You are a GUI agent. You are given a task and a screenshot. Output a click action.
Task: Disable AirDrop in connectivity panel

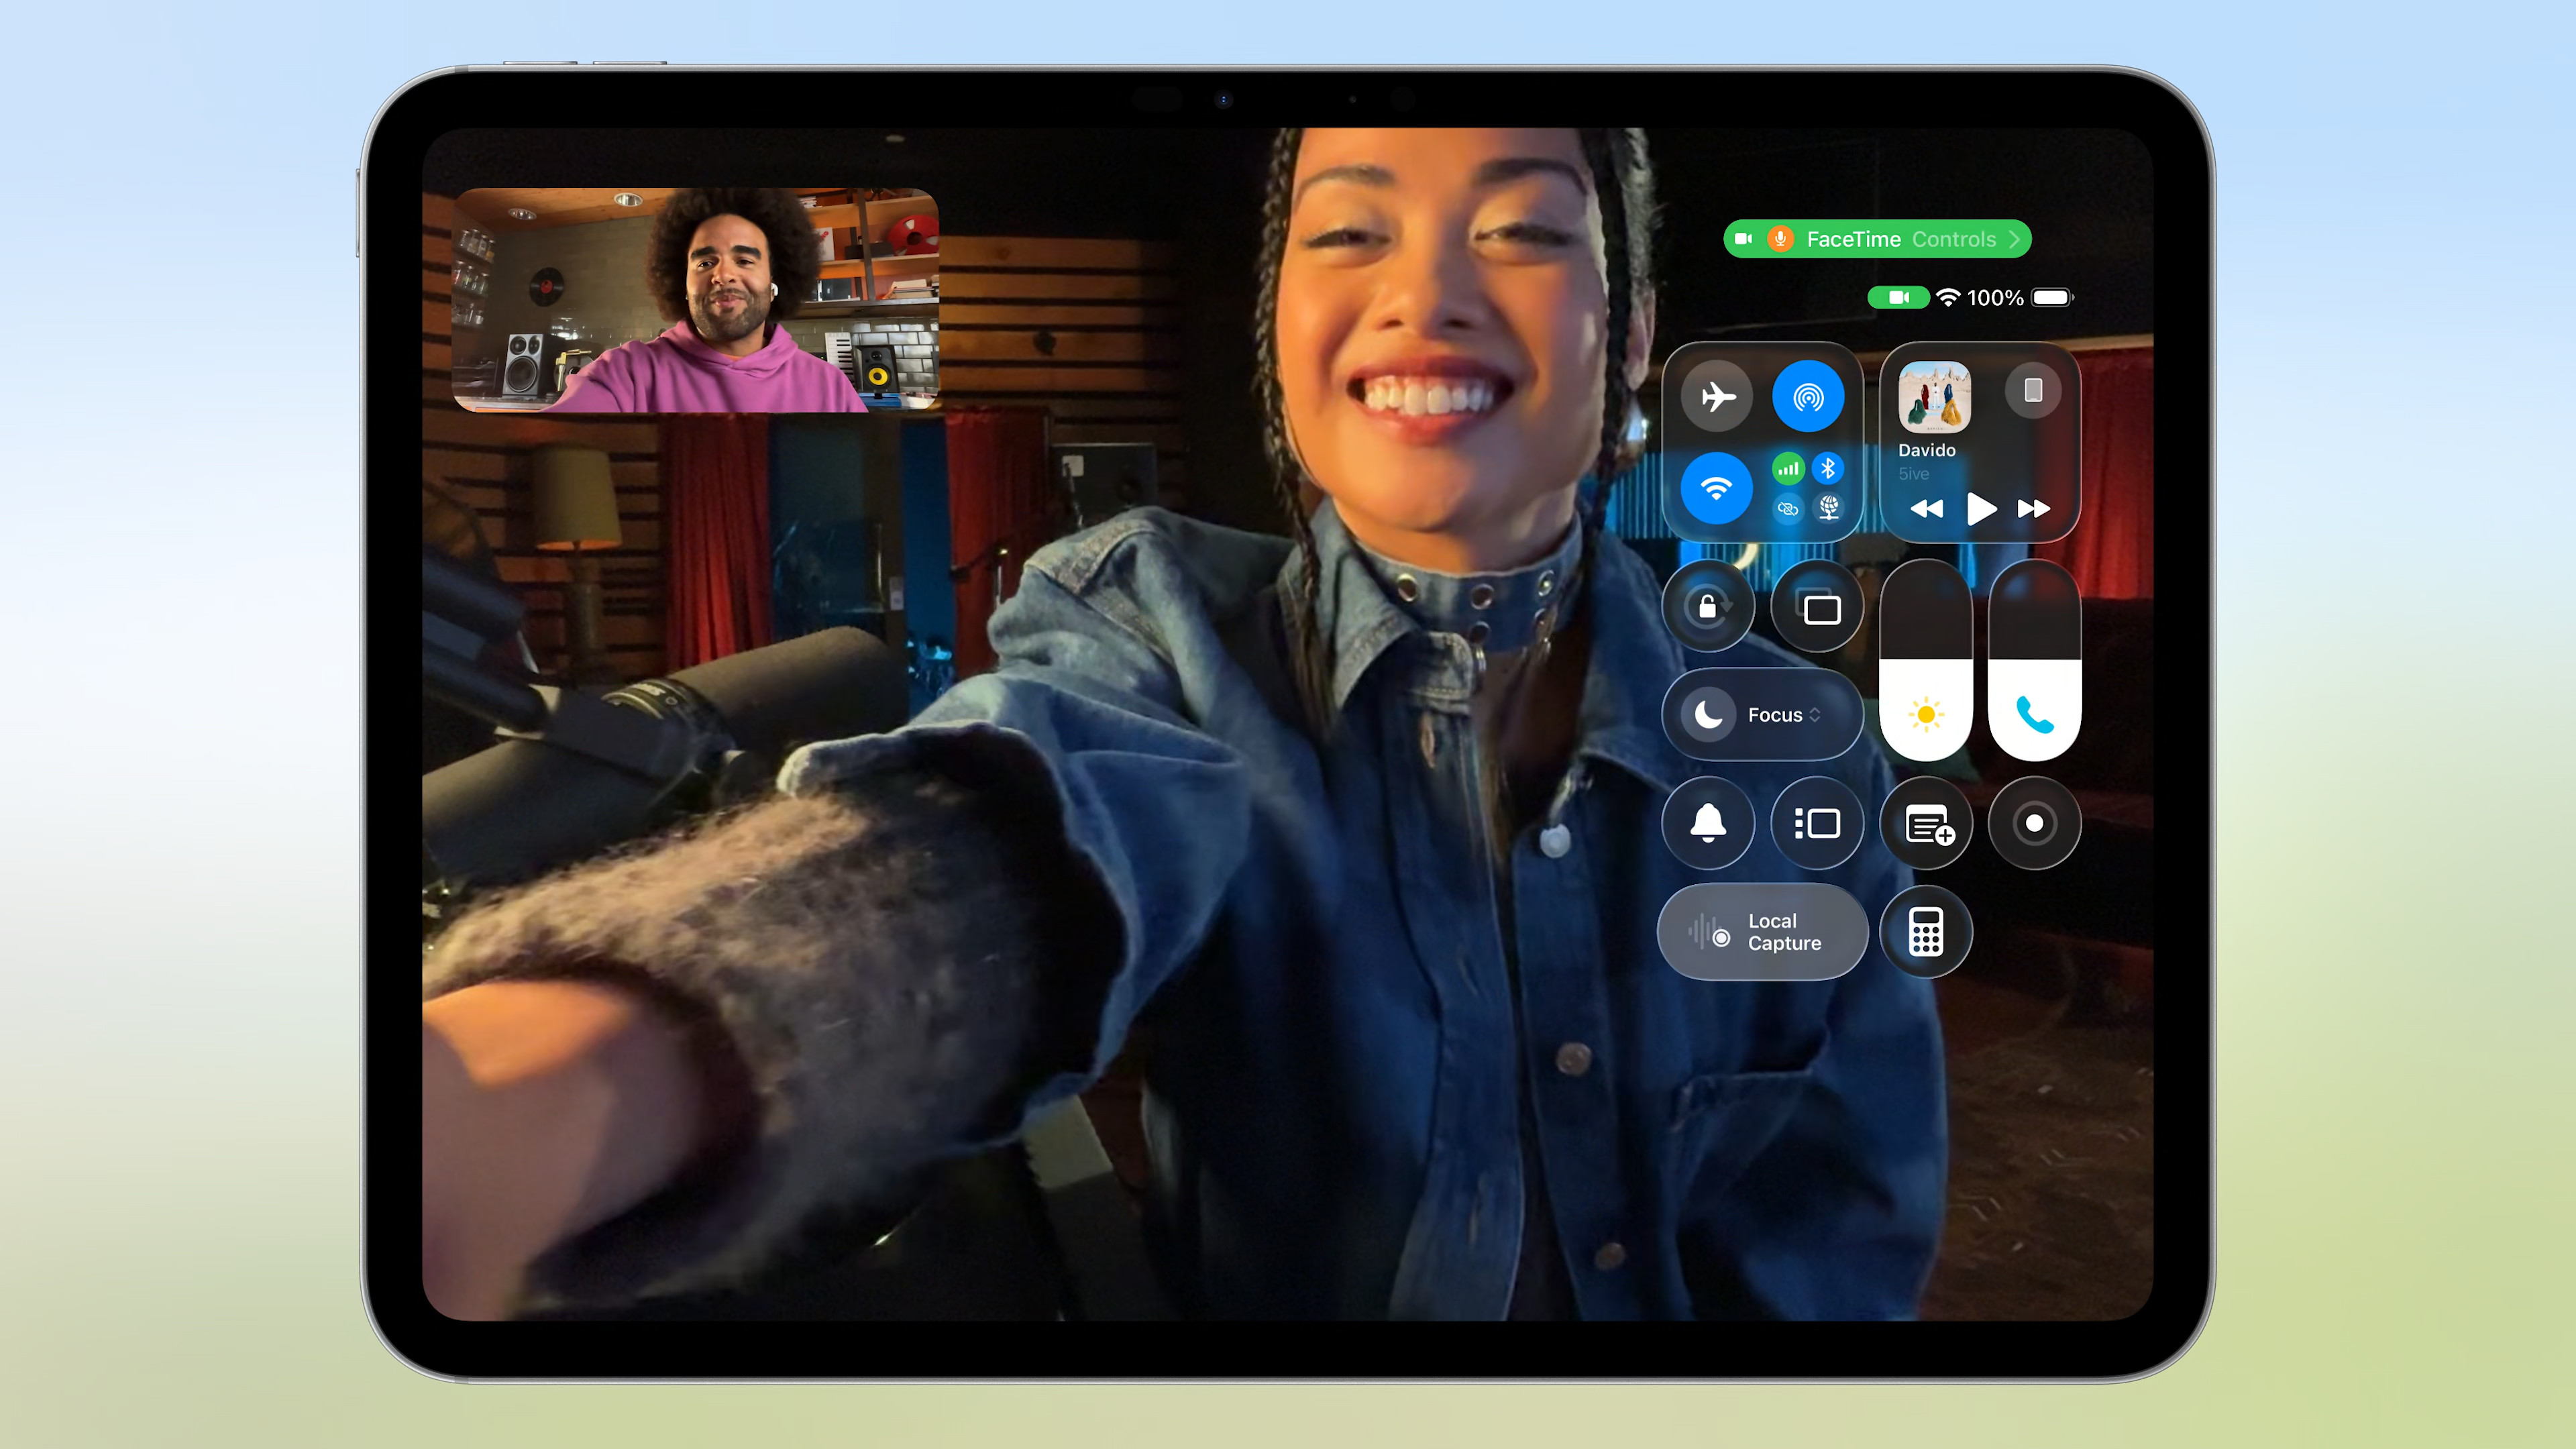point(1807,397)
